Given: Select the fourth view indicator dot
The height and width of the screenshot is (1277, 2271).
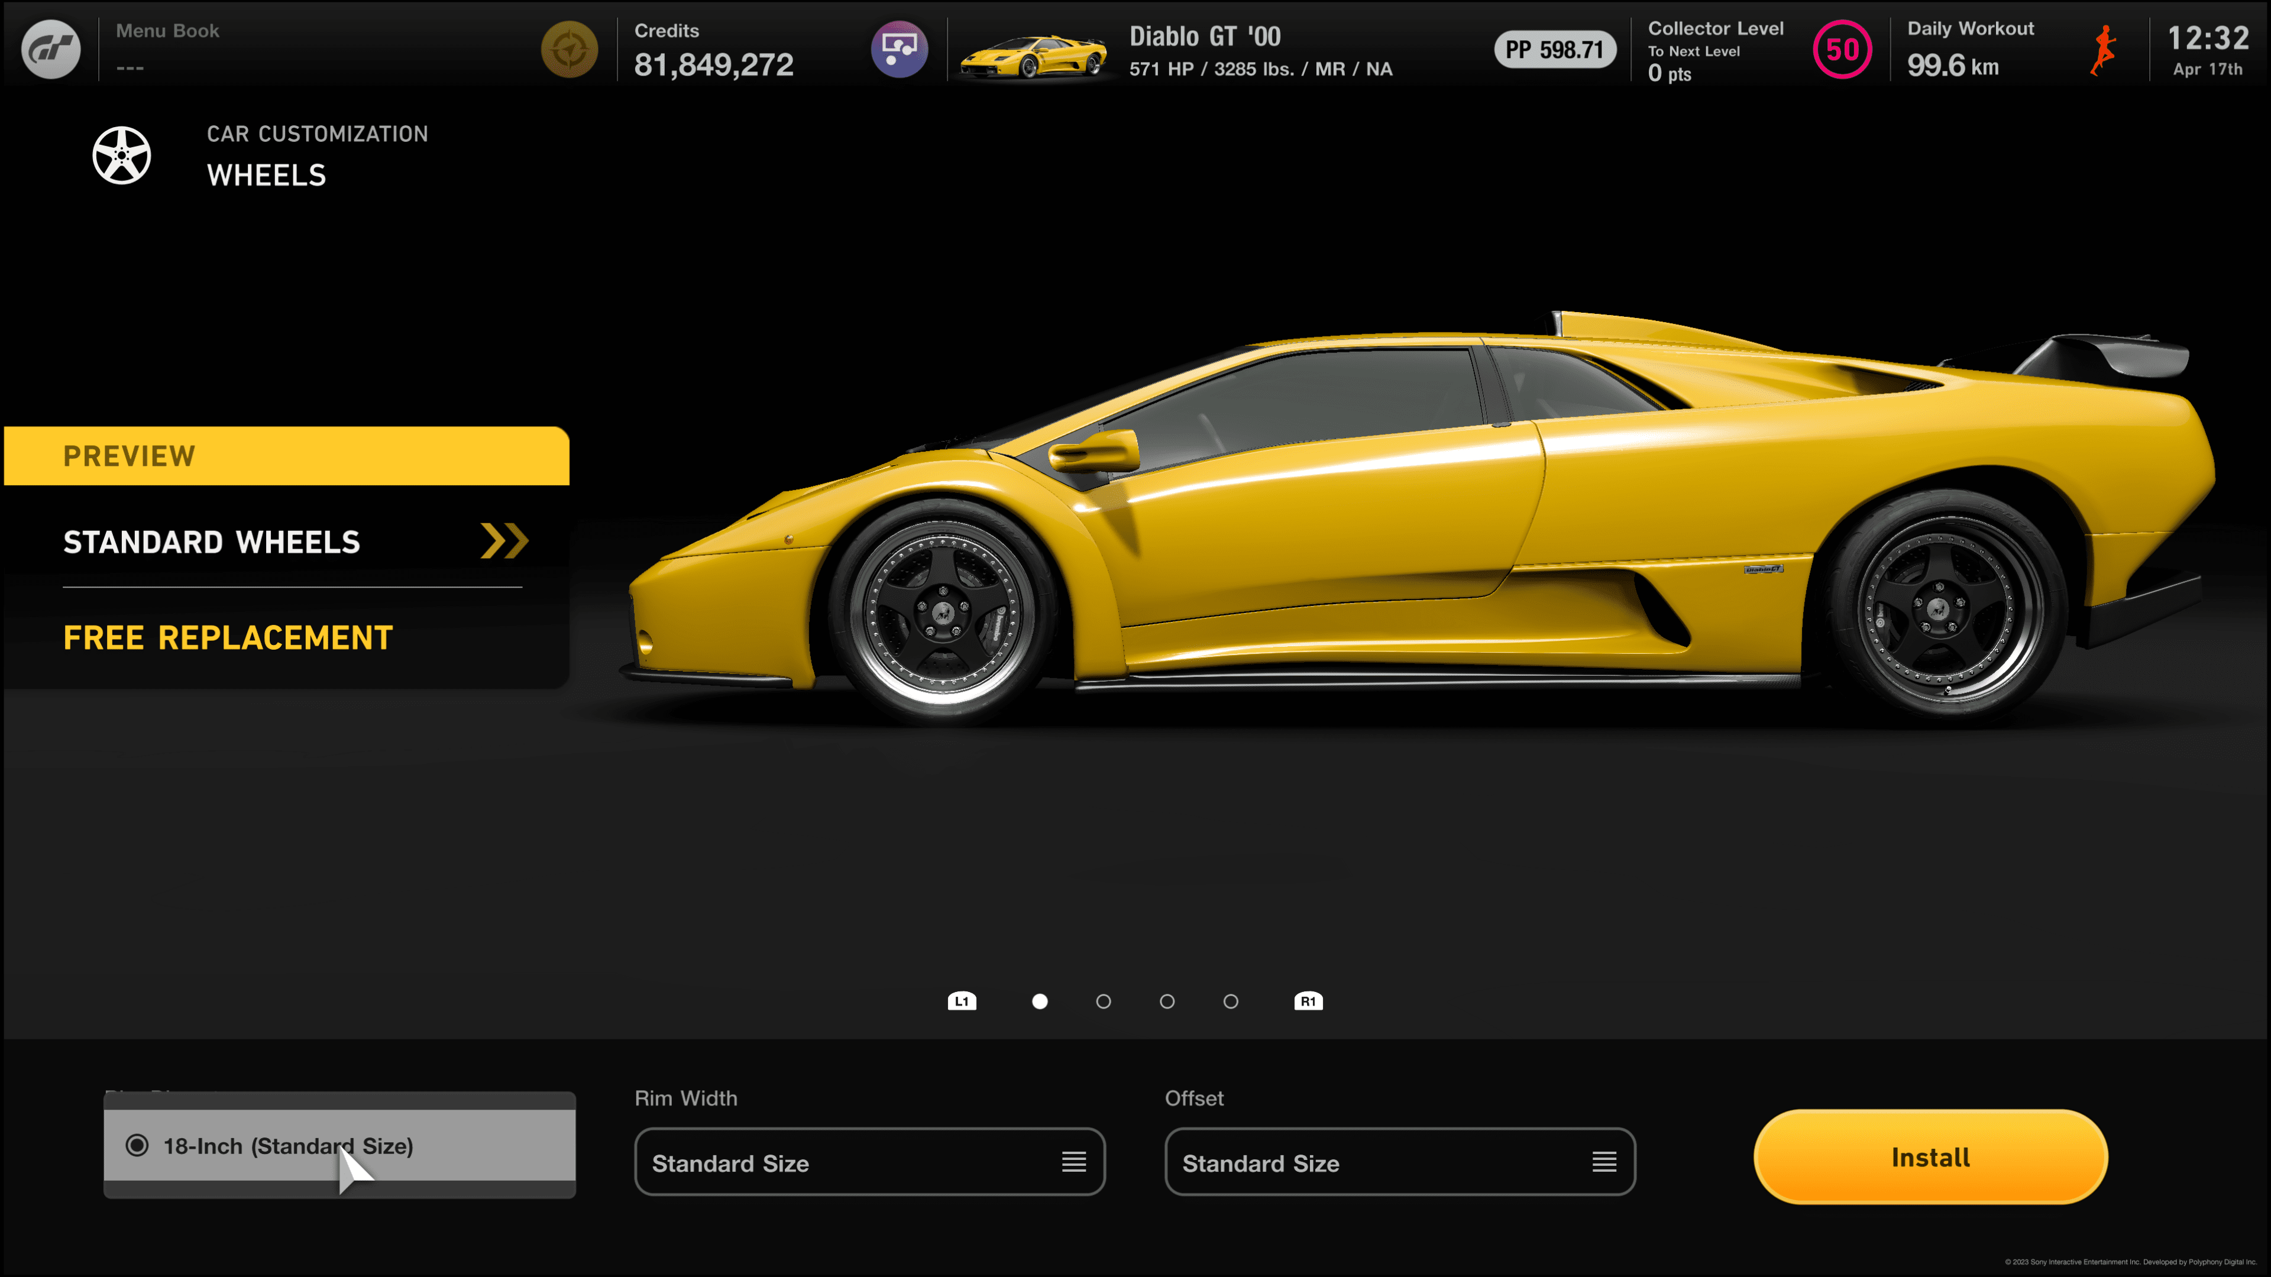Looking at the screenshot, I should (x=1231, y=1001).
